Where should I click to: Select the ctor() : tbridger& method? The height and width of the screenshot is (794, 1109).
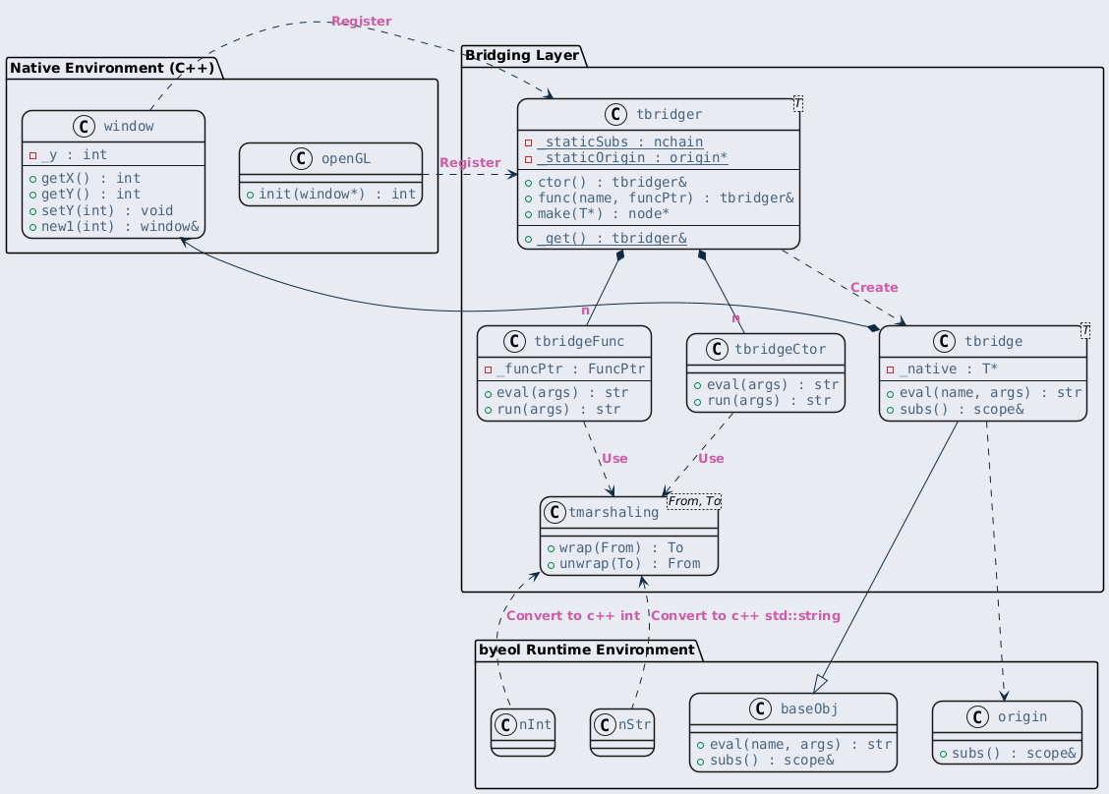coord(612,183)
